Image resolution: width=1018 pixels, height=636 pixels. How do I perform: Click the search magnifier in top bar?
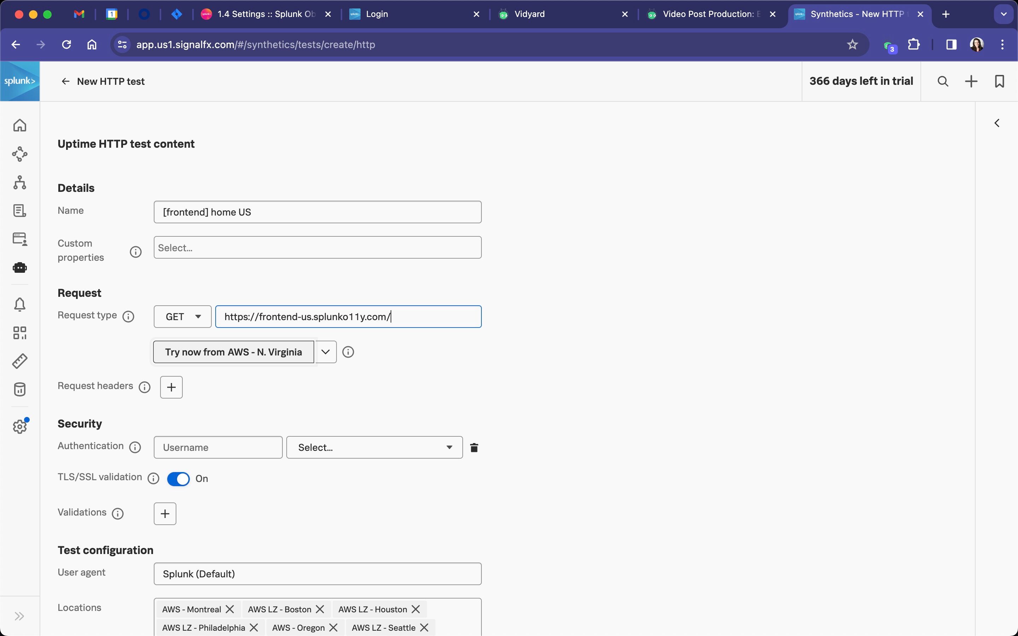[943, 81]
